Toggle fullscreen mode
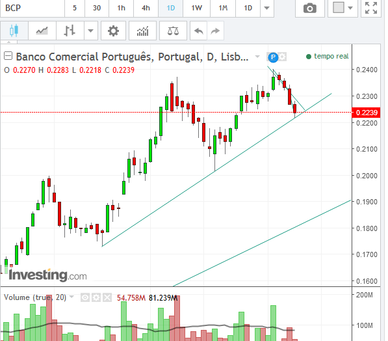Viewport: 388px width, 341px height. pyautogui.click(x=371, y=8)
